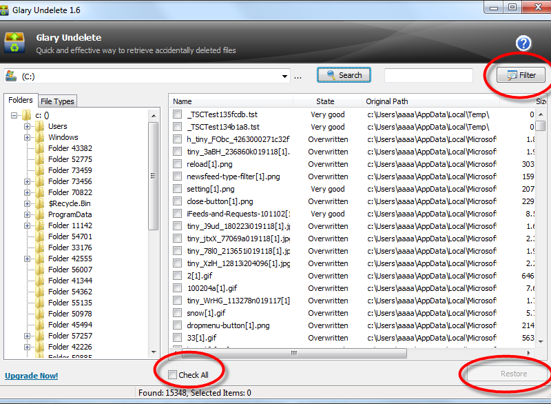
Task: Tick the snow[1].gif checkbox
Action: (178, 313)
